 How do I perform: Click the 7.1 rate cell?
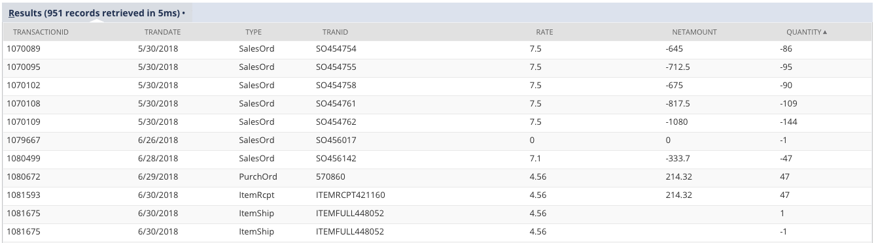click(x=535, y=159)
